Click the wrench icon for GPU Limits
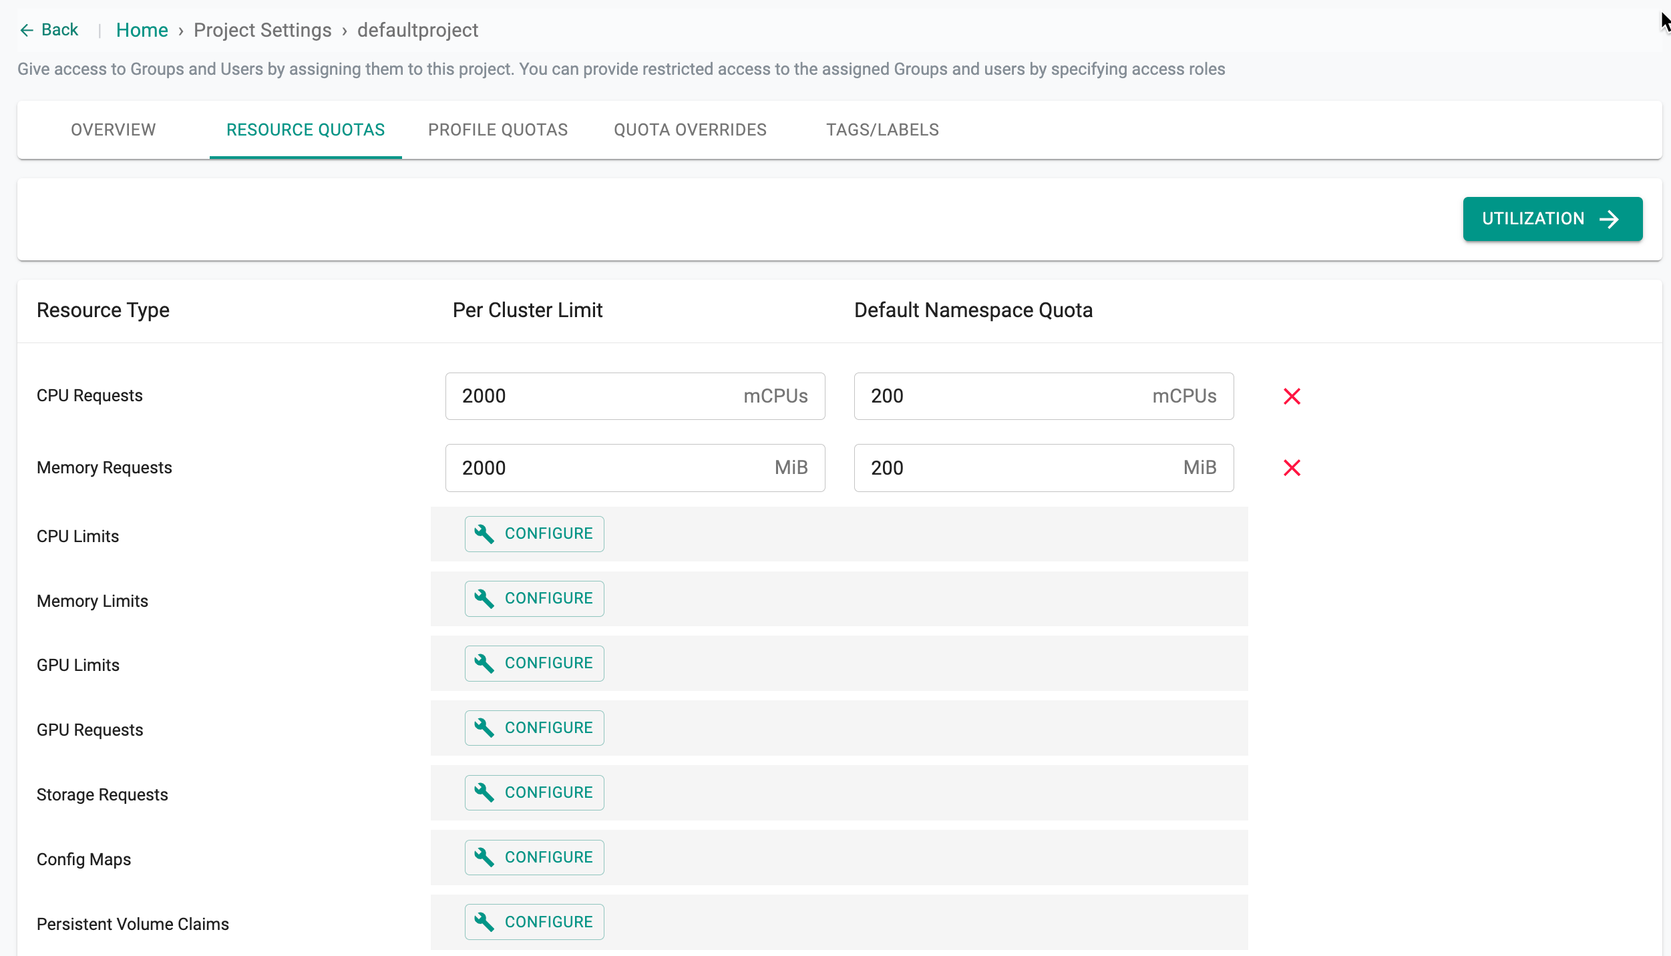 [484, 664]
